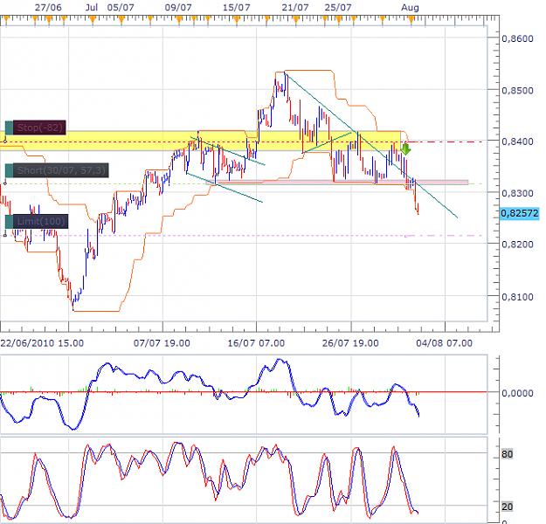Click the short teal ascending trendline
The image size is (546, 524).
(327, 142)
